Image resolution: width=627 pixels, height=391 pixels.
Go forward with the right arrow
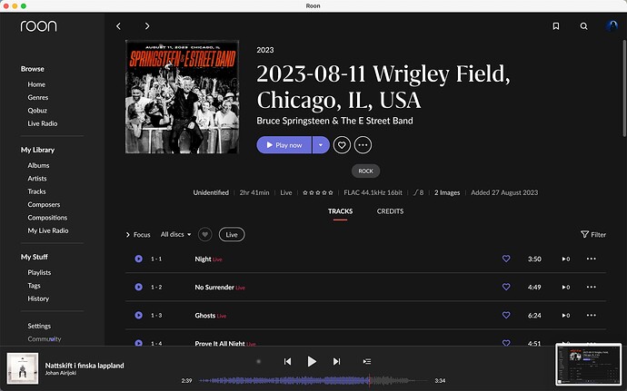[147, 26]
